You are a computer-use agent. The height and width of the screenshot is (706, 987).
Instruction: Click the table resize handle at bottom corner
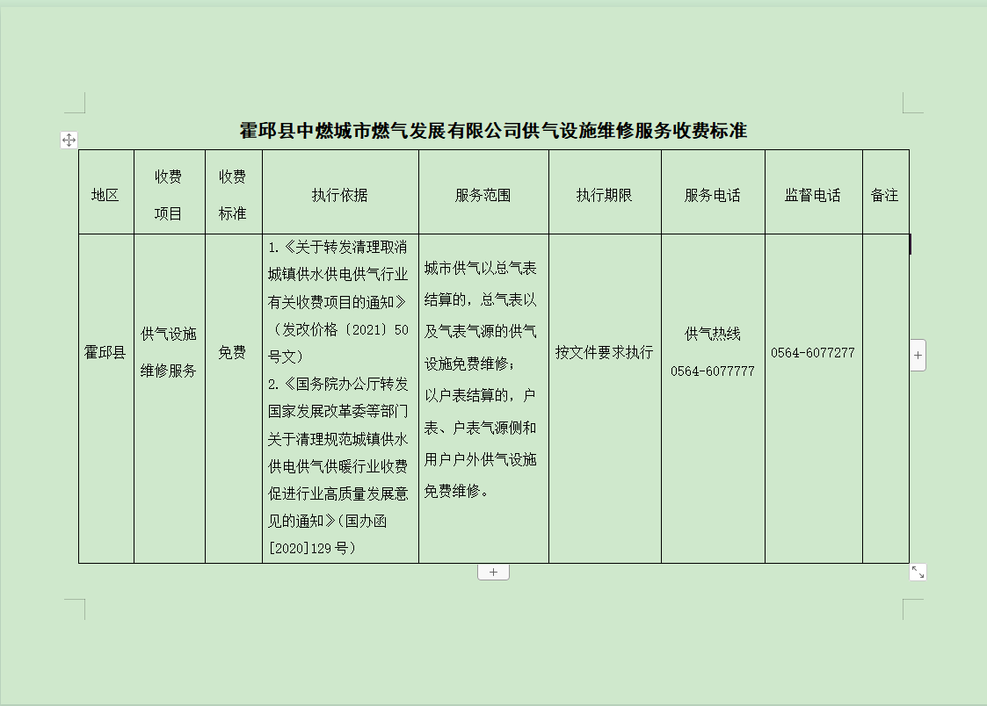point(918,573)
